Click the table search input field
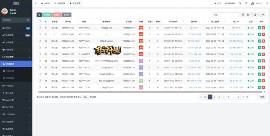Screen dimensions: 270x136 pos(226,15)
